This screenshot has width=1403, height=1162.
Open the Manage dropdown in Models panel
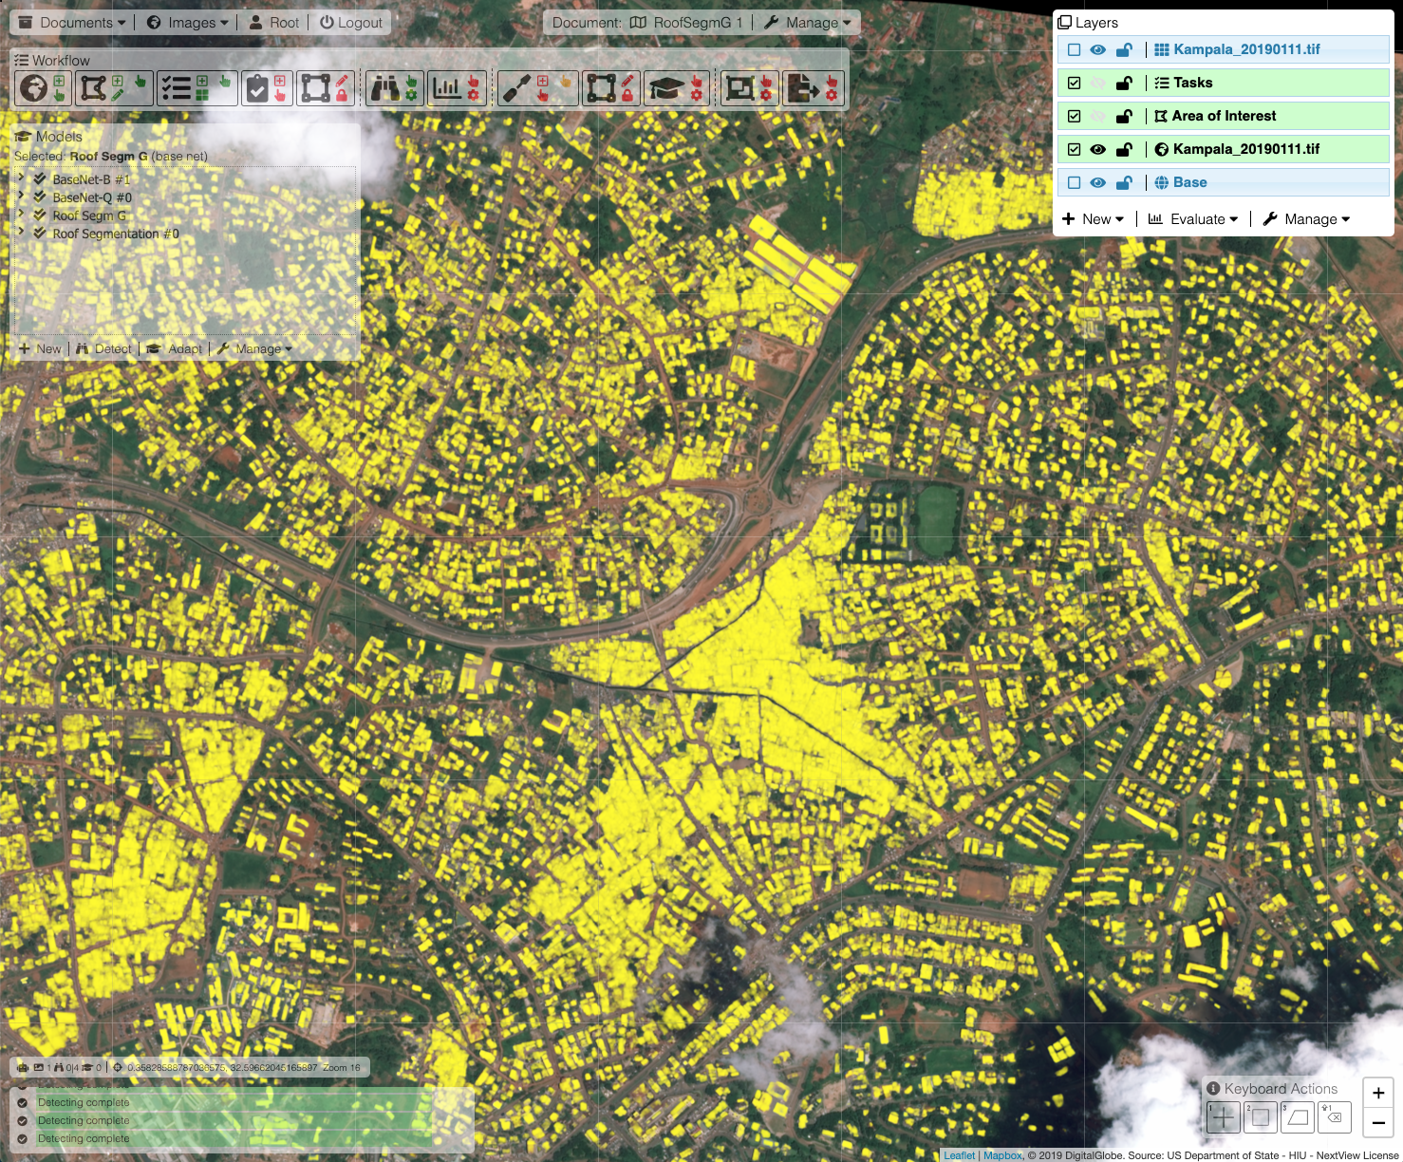tap(254, 348)
